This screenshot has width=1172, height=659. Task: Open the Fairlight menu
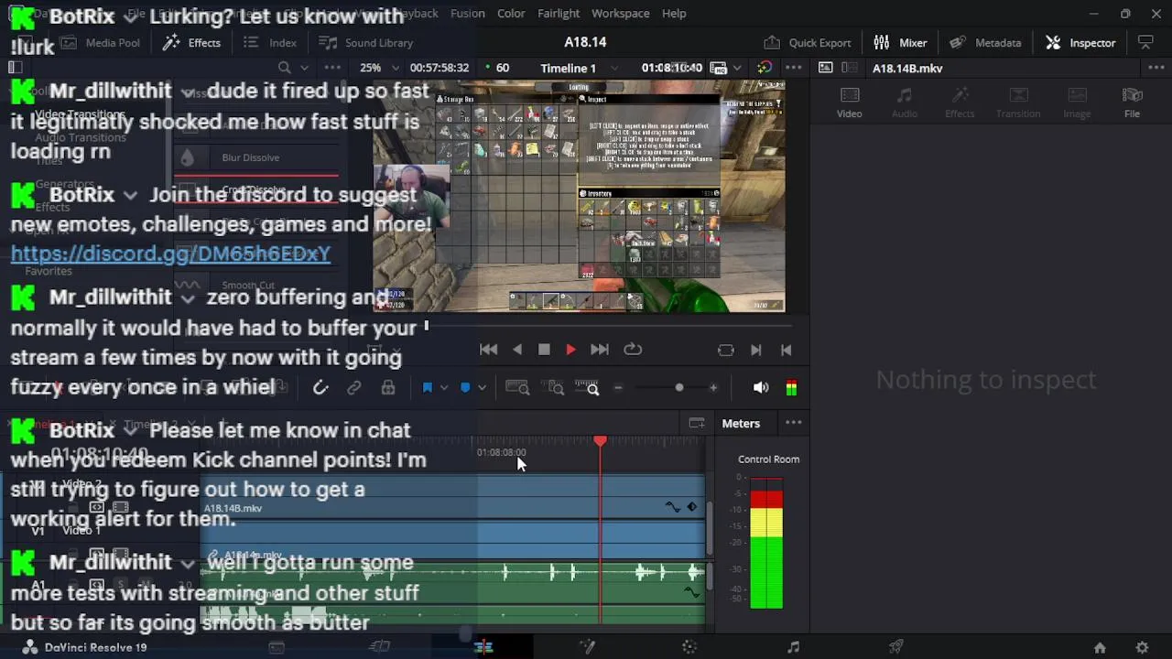click(559, 13)
